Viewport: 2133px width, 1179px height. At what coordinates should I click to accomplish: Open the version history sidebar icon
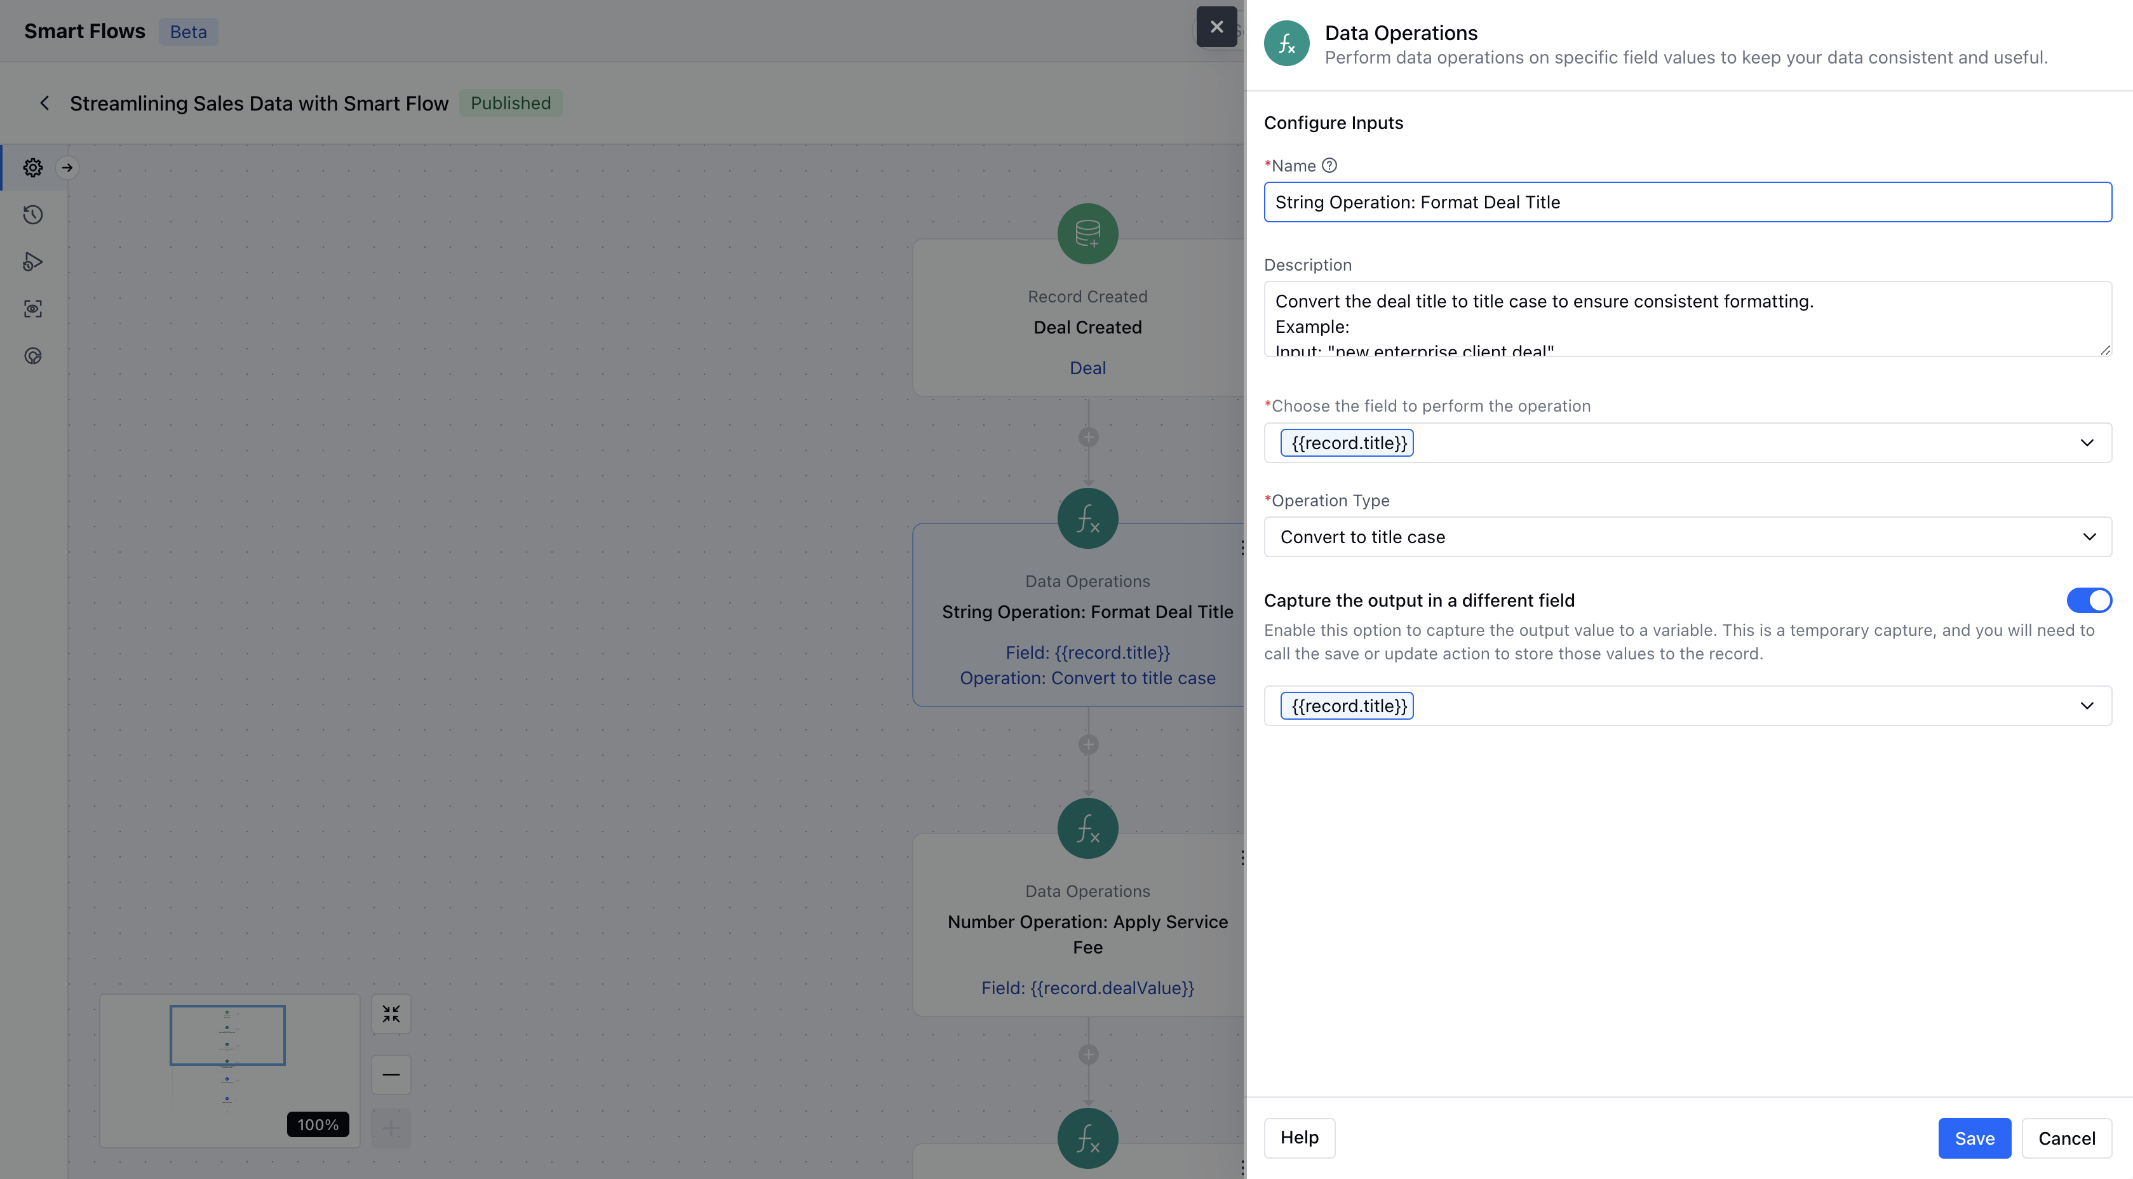pyautogui.click(x=33, y=215)
